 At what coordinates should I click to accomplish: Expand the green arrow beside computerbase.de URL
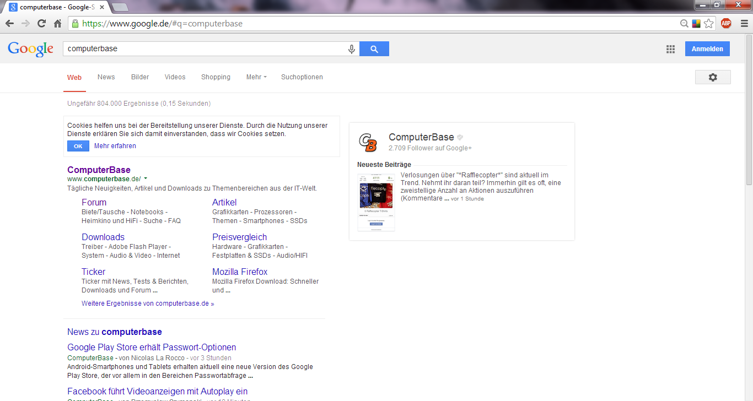(x=146, y=178)
